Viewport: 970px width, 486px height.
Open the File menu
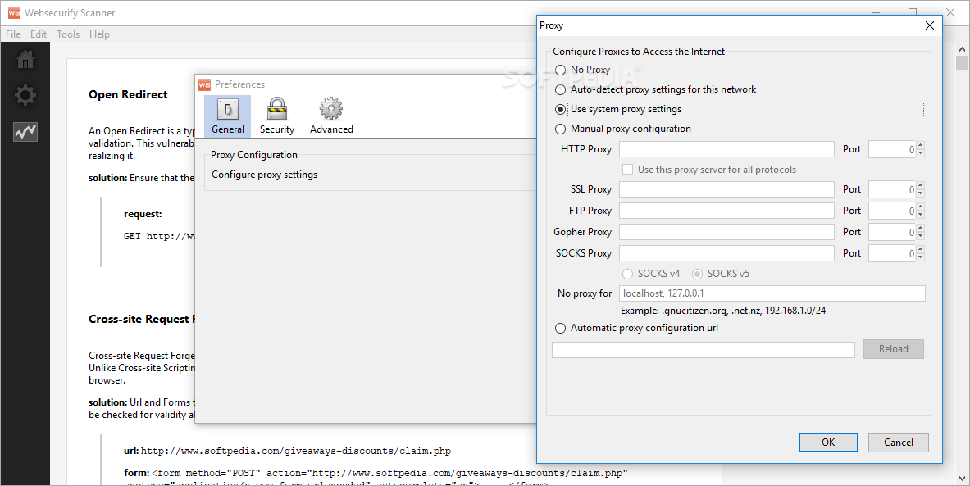pos(13,34)
